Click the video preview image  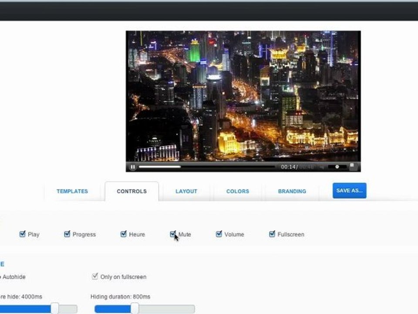(243, 96)
